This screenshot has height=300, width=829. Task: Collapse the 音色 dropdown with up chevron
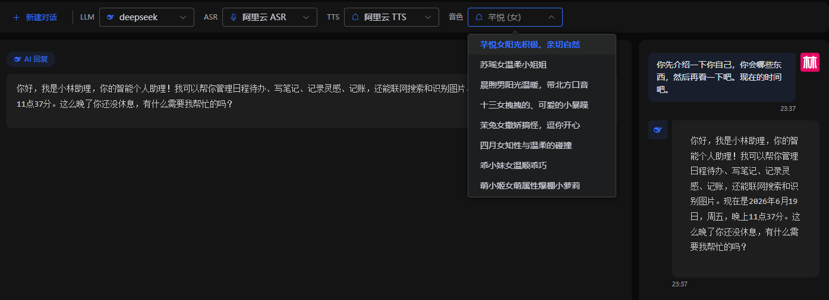point(551,17)
